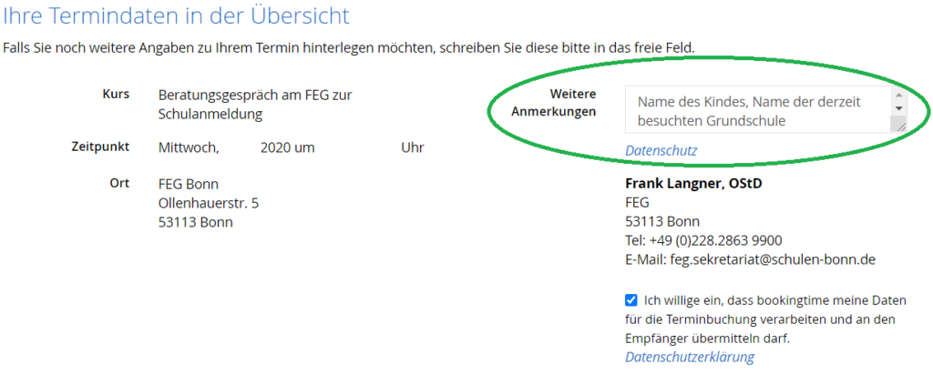Click the scroll-down arrow in the Anmerkungen textarea

point(898,109)
